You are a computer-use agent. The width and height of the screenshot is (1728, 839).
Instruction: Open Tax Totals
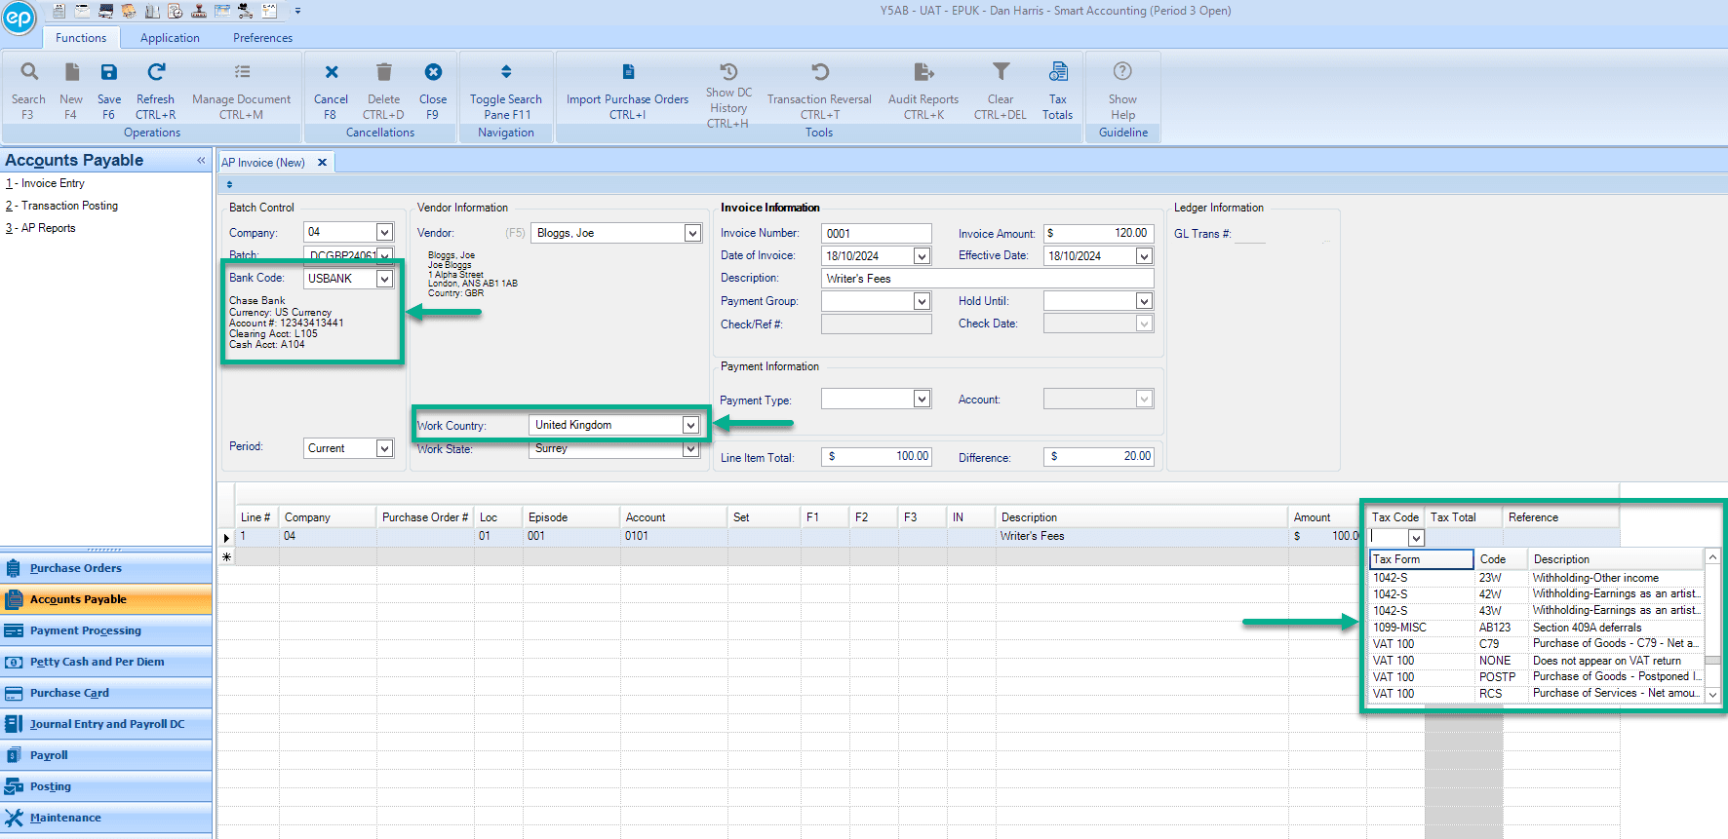pos(1057,72)
